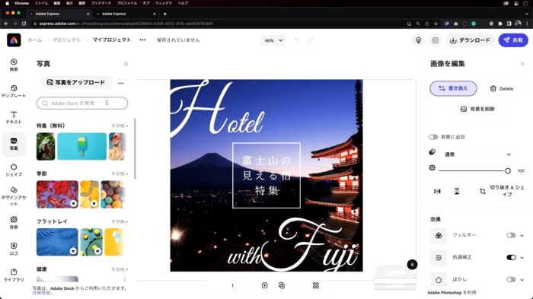Expand the Blur options chevron
This screenshot has height=299, width=533.
click(x=522, y=279)
